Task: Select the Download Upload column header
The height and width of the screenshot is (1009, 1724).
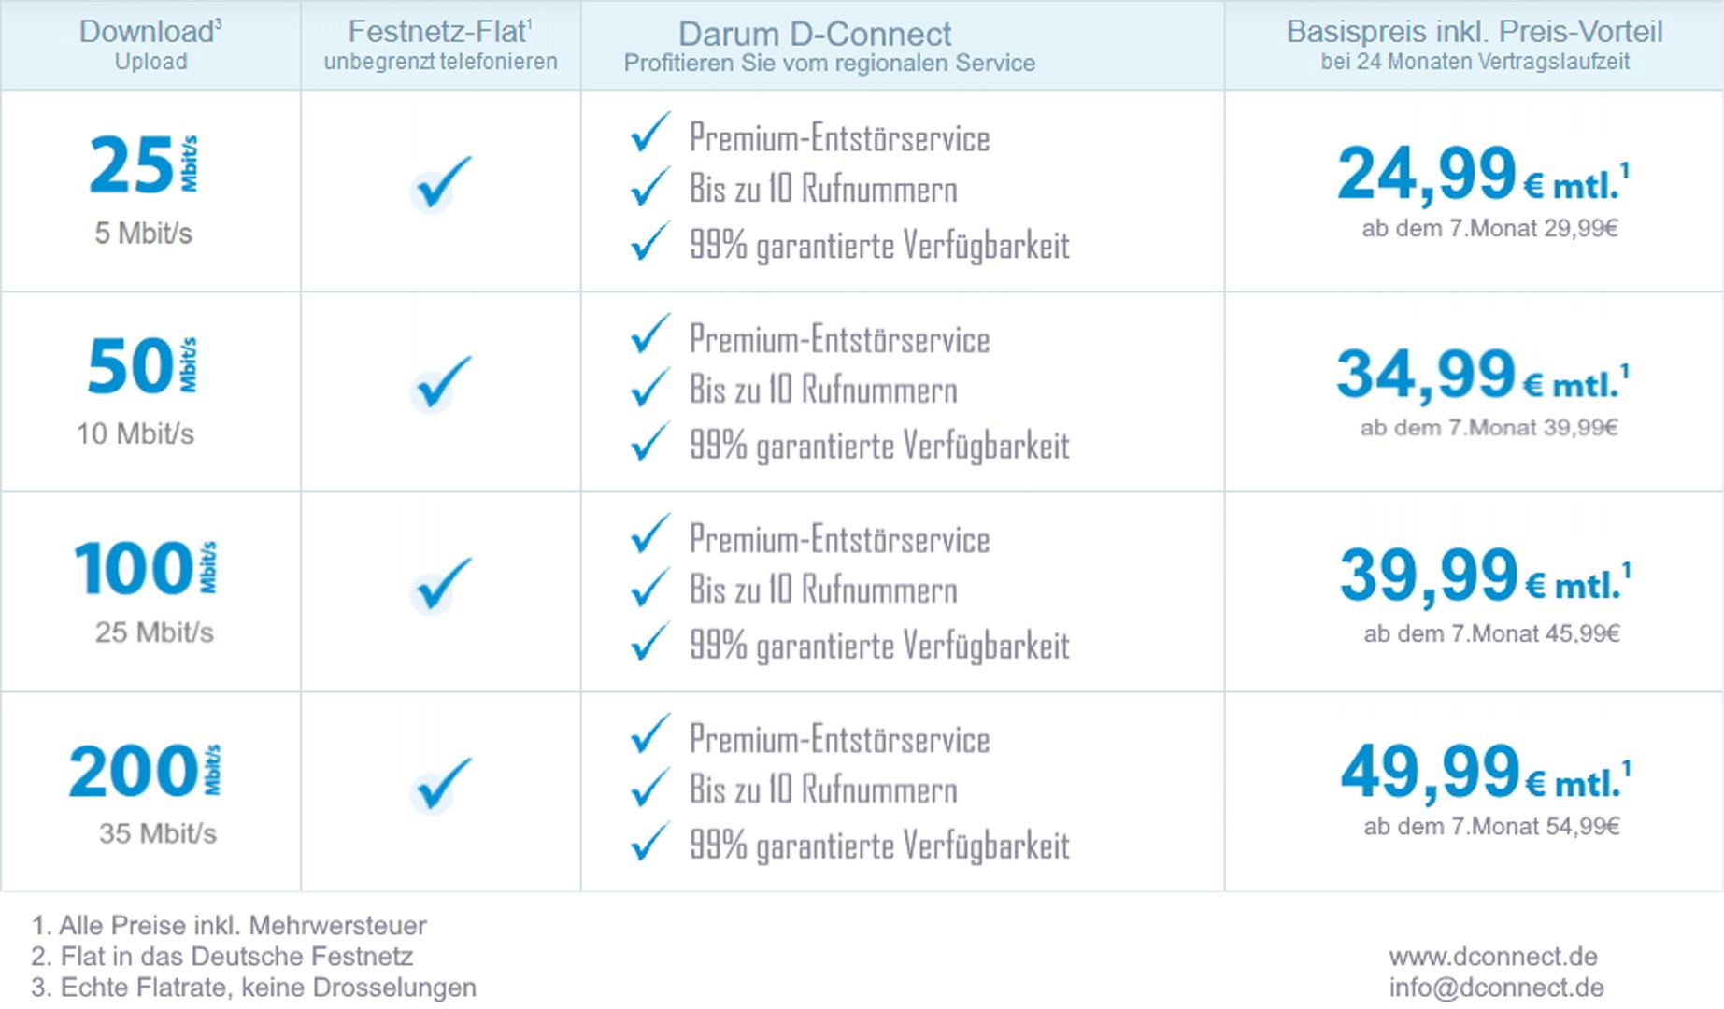Action: tap(150, 45)
